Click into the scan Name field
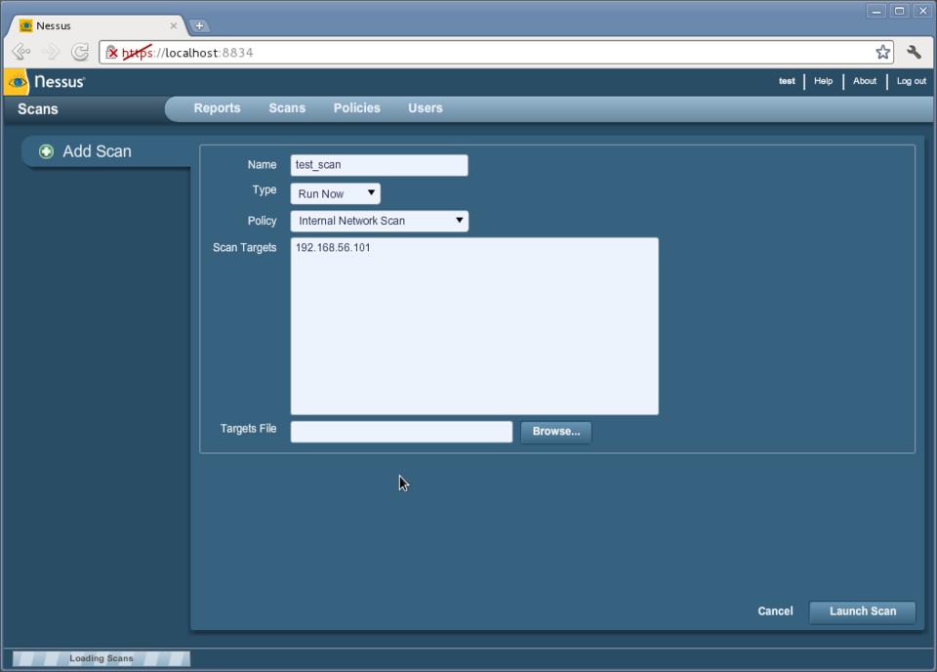Screen dimensions: 937x672 click(x=380, y=166)
